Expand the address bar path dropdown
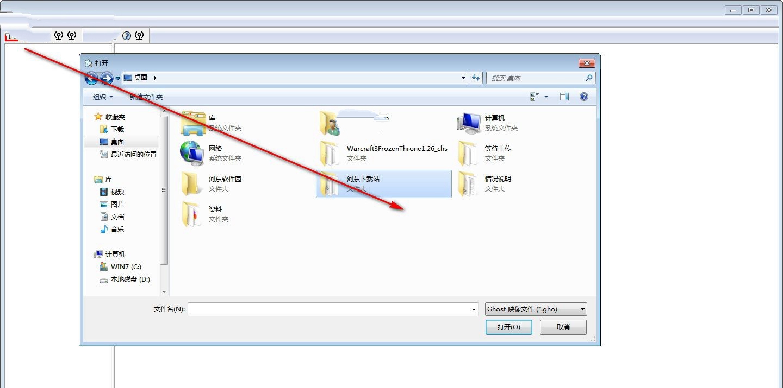This screenshot has height=388, width=783. tap(463, 78)
